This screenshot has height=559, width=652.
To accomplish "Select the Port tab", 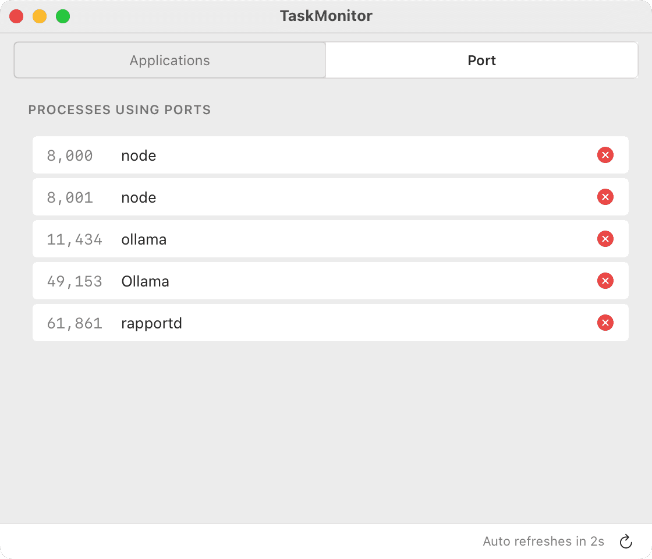I will point(482,60).
